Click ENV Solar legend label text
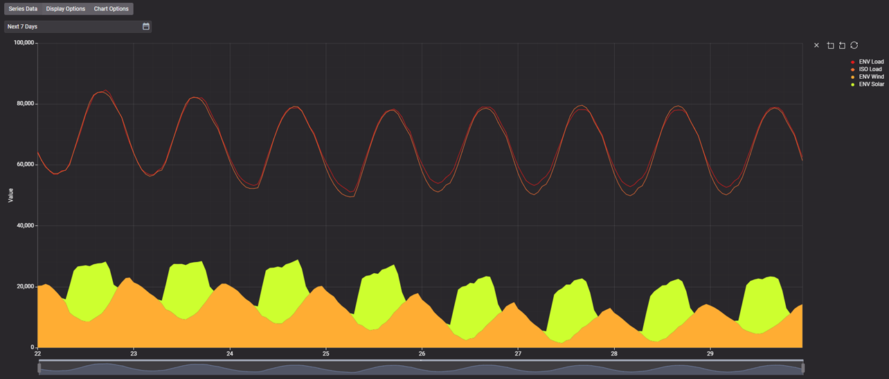 pyautogui.click(x=871, y=84)
